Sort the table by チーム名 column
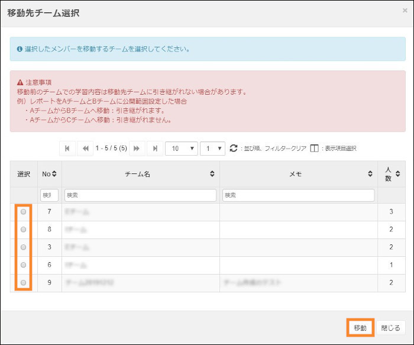The height and width of the screenshot is (345, 414). [212, 174]
